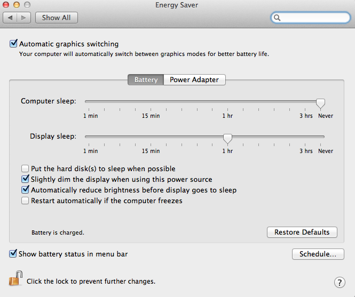Viewport: 355px width, 297px height.
Task: Switch to the Power Adapter tab
Action: click(194, 79)
